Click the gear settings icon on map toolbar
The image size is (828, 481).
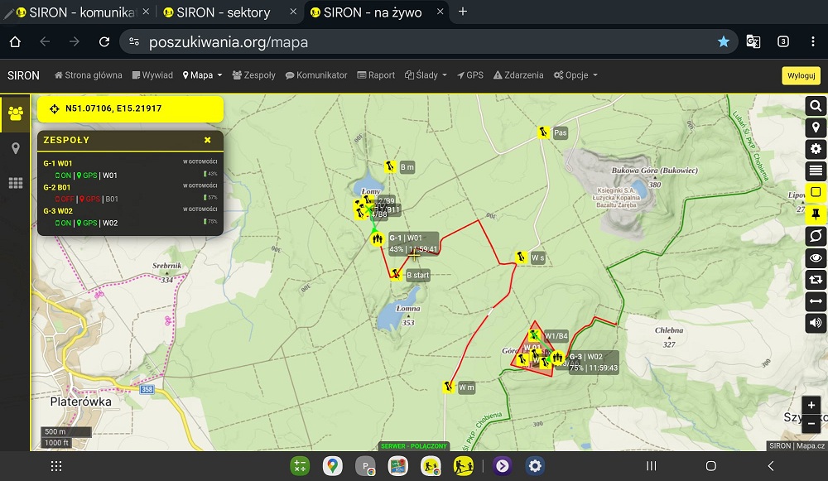point(816,149)
